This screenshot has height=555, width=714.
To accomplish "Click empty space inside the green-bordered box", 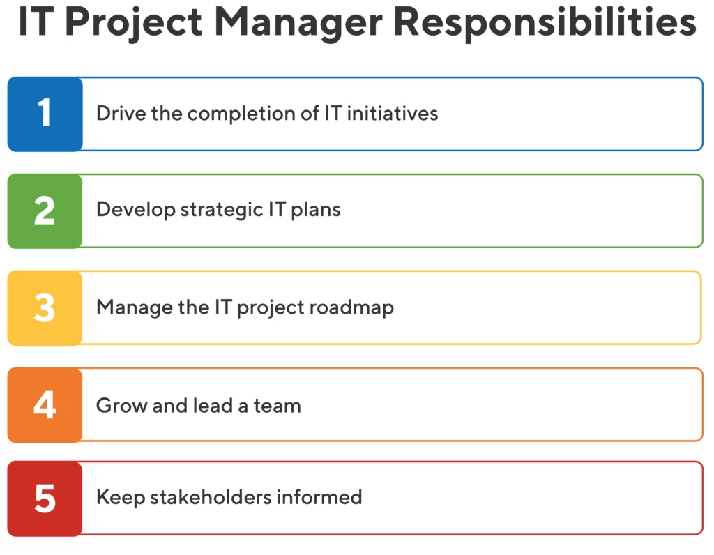I will click(x=524, y=211).
